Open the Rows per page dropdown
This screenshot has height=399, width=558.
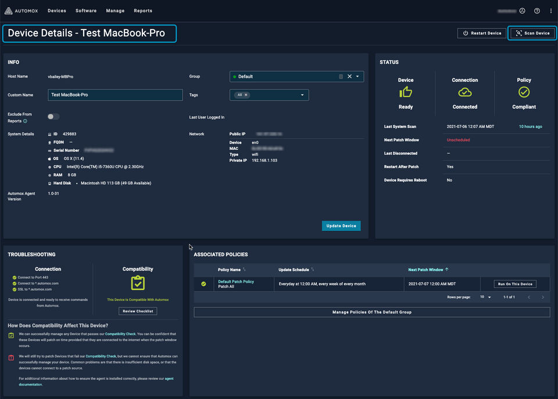[485, 297]
